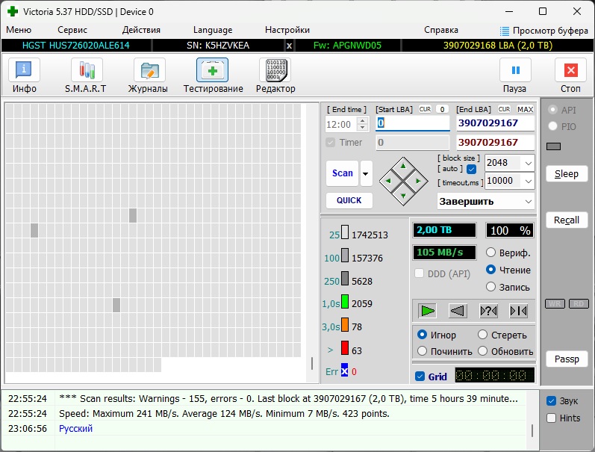Screen dimensions: 595x452
Task: Select the Стереть erase action
Action: tap(482, 335)
